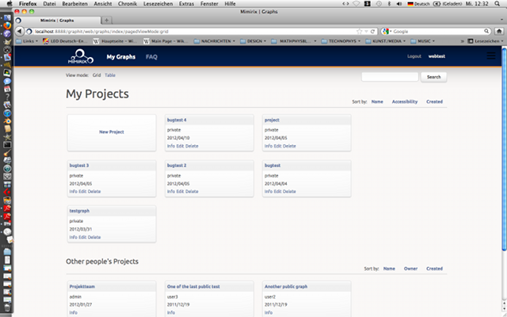Select the Mimirix | Graphs browser tab
Image resolution: width=507 pixels, height=317 pixels.
pyautogui.click(x=57, y=21)
